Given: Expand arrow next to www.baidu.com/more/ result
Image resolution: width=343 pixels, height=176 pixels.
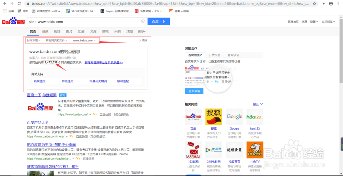Looking at the screenshot, I should tap(67, 137).
